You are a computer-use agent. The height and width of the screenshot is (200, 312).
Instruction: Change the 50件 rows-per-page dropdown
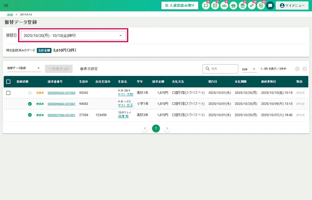249,69
